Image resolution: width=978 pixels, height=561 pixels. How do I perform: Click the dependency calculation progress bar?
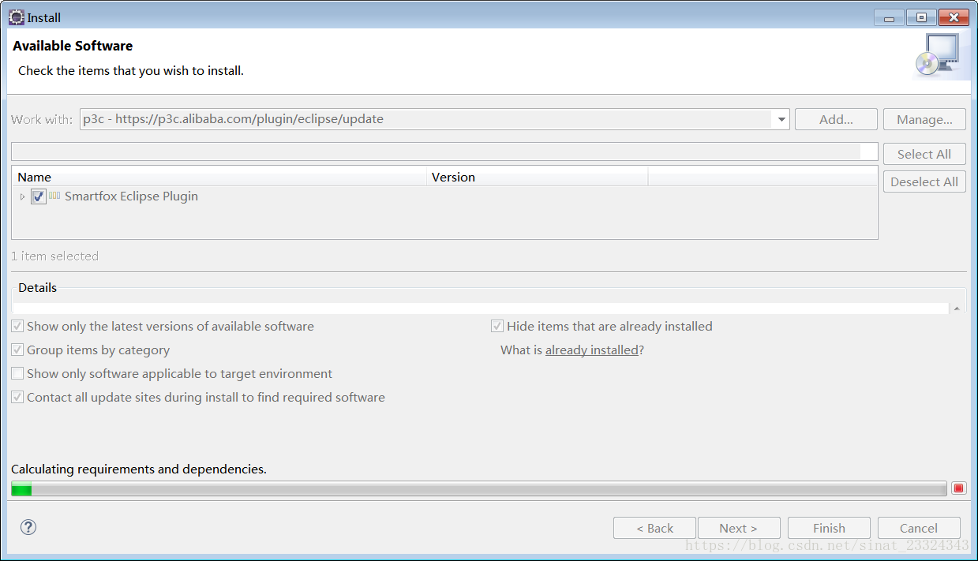478,489
